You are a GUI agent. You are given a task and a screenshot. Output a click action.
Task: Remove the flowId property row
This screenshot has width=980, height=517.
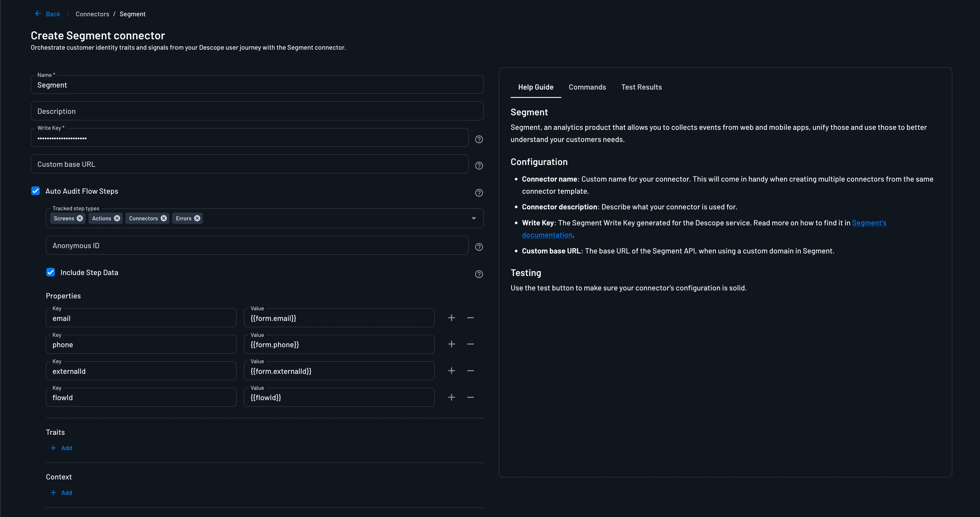pos(470,397)
